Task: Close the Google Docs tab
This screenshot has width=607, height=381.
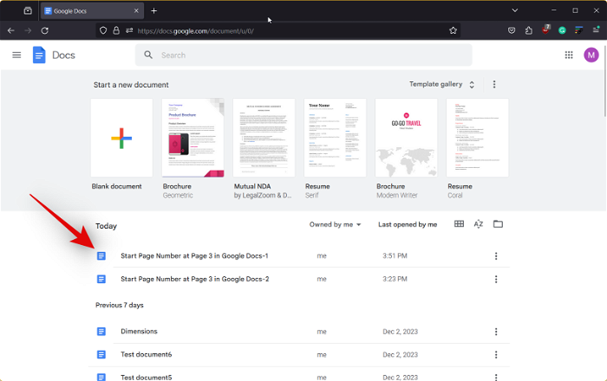Action: point(136,10)
